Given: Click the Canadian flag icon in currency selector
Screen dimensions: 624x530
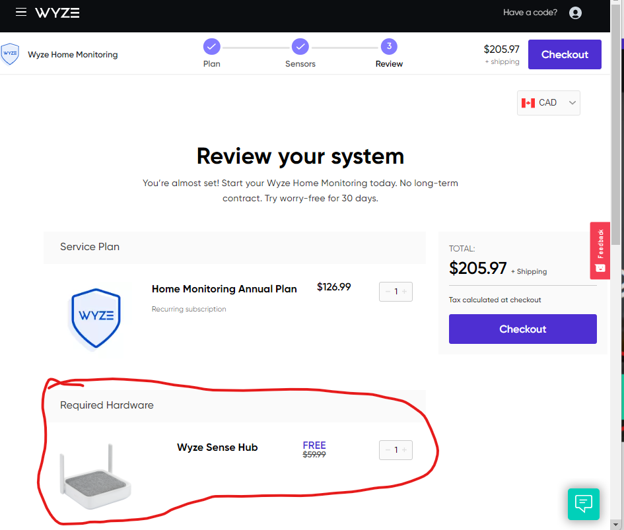Looking at the screenshot, I should coord(528,103).
